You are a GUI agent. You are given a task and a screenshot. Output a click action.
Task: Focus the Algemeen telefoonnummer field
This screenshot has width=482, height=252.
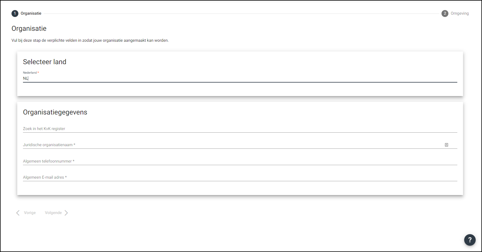[x=240, y=161]
